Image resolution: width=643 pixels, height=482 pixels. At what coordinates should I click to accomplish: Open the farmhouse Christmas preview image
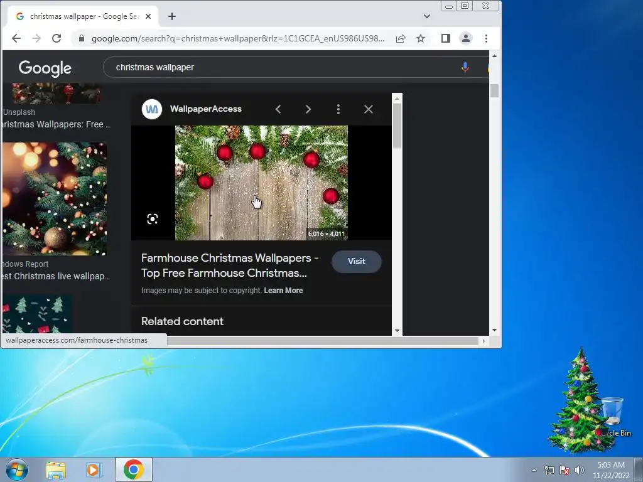coord(261,183)
